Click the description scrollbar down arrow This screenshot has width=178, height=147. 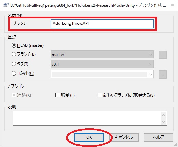coord(163,122)
